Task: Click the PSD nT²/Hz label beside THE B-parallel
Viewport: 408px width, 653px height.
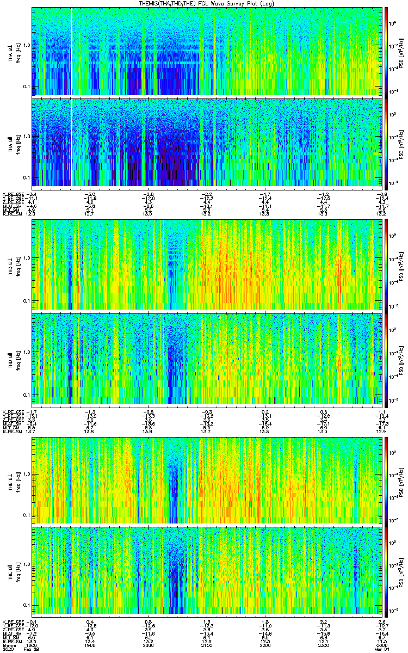Action: click(x=401, y=571)
